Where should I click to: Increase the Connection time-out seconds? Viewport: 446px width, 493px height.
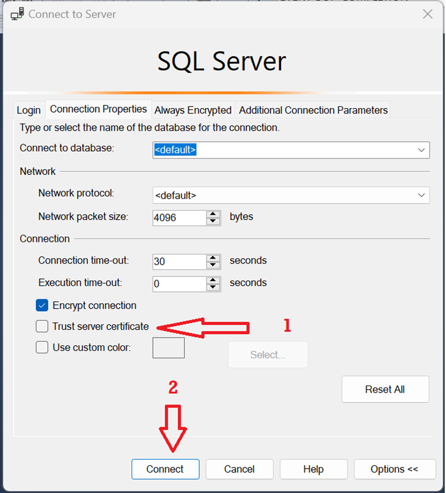tap(213, 258)
